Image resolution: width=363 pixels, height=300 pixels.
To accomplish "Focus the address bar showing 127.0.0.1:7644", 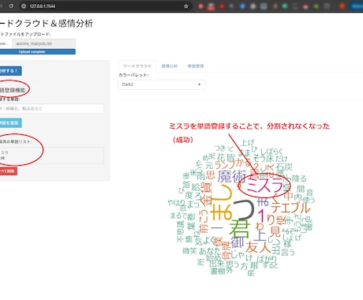I will click(x=105, y=6).
